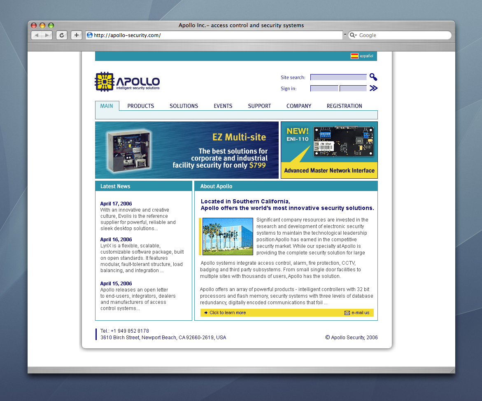Add bookmark with the plus button
Viewport: 482px width, 401px height.
[77, 35]
